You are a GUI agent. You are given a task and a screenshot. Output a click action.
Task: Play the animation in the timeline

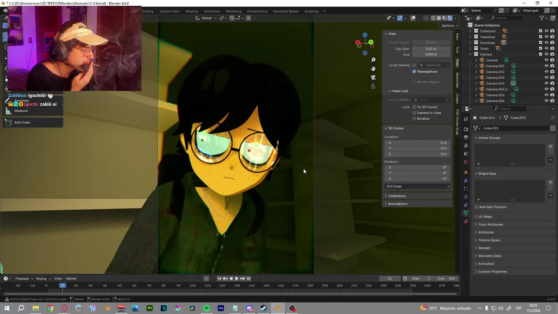coord(237,279)
